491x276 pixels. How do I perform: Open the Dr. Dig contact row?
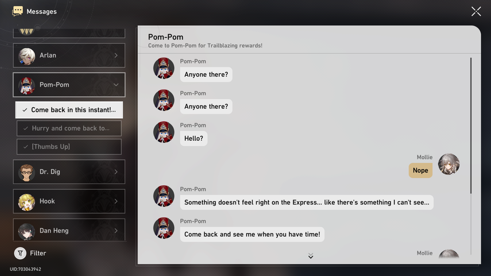coord(69,172)
